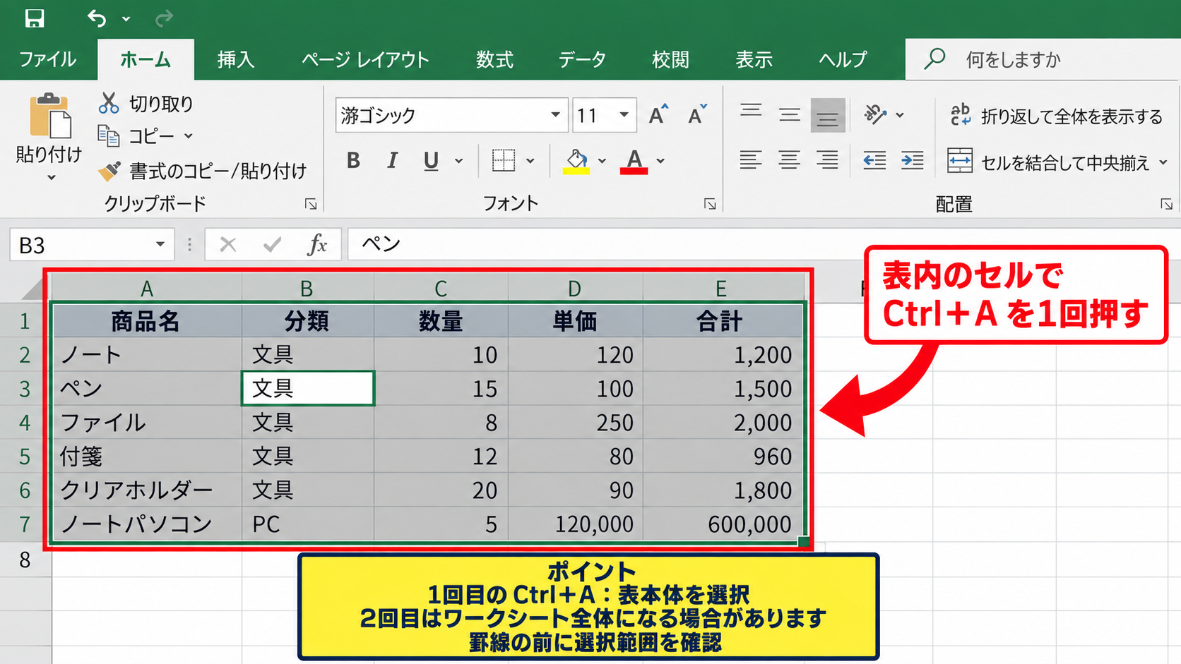The width and height of the screenshot is (1181, 664).
Task: Click the 貼り付け paste clipboard icon
Action: click(49, 116)
